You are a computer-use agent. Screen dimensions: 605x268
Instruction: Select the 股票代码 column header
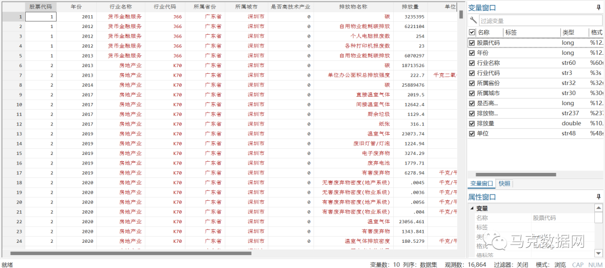coord(41,7)
